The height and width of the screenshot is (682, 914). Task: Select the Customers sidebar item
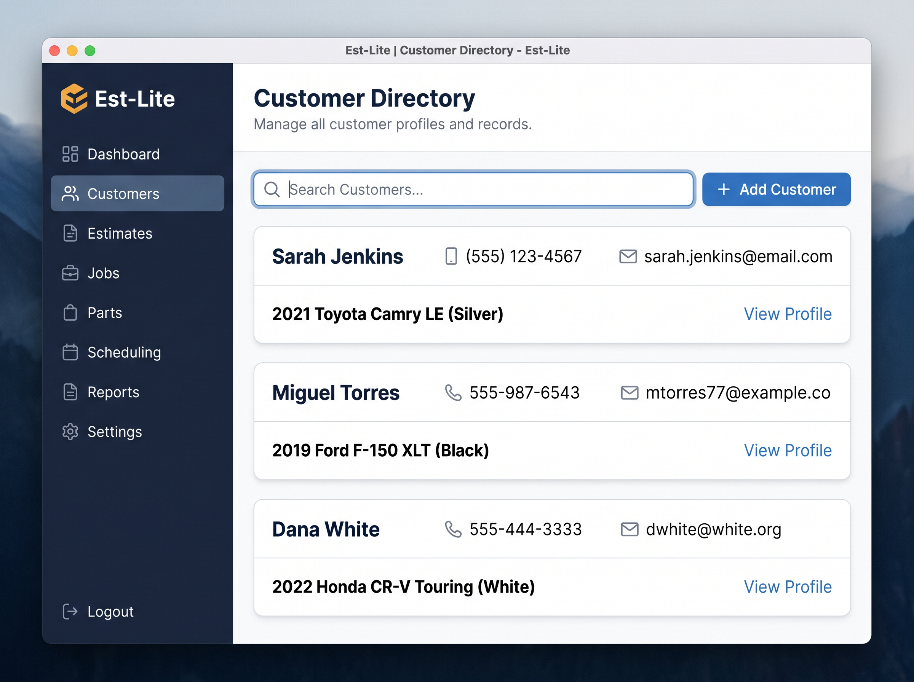point(137,193)
